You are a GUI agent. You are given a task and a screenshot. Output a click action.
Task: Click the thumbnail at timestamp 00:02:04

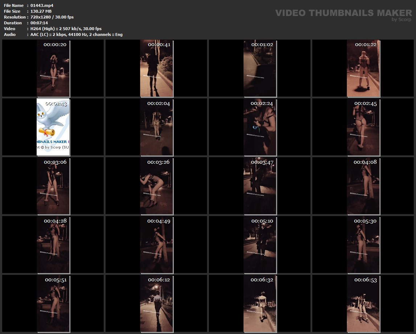coord(156,127)
